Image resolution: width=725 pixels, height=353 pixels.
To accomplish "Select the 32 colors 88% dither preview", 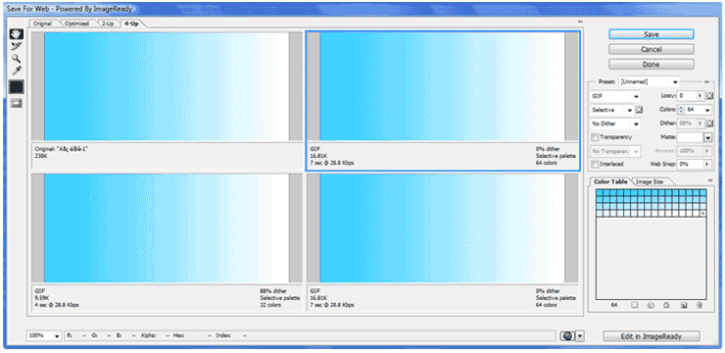I will pyautogui.click(x=167, y=228).
